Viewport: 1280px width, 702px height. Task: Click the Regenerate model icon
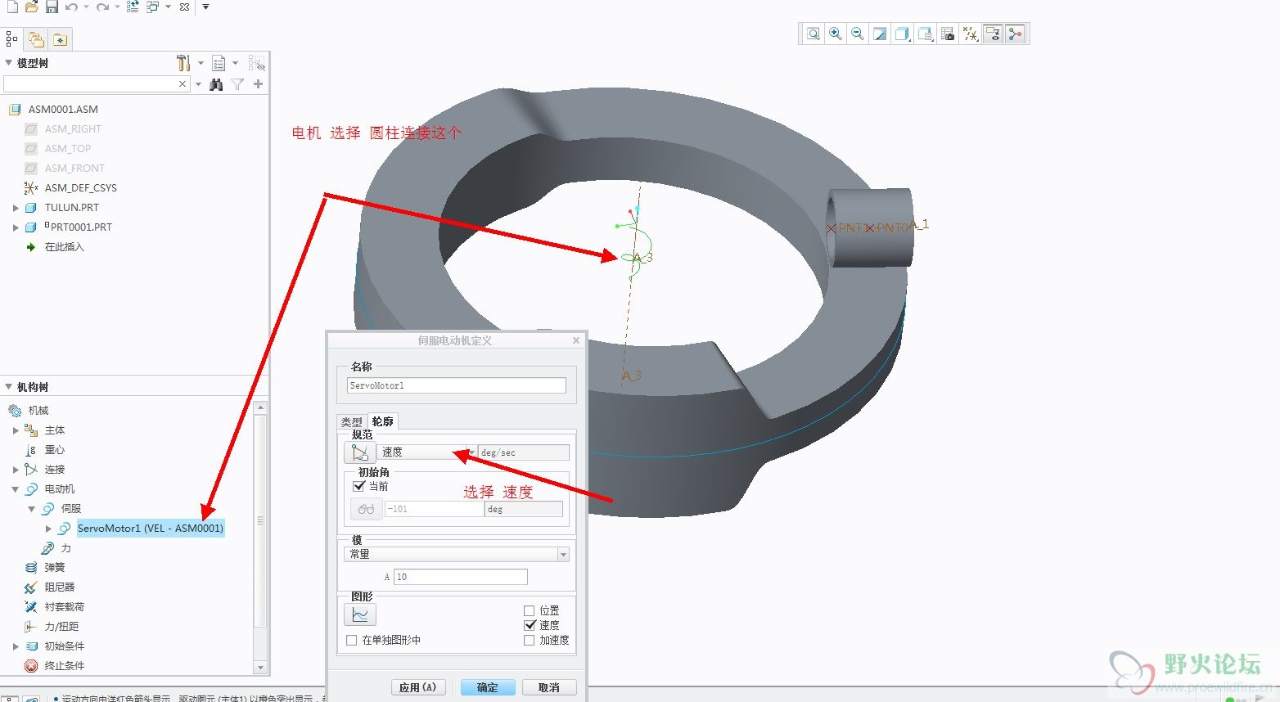[133, 7]
